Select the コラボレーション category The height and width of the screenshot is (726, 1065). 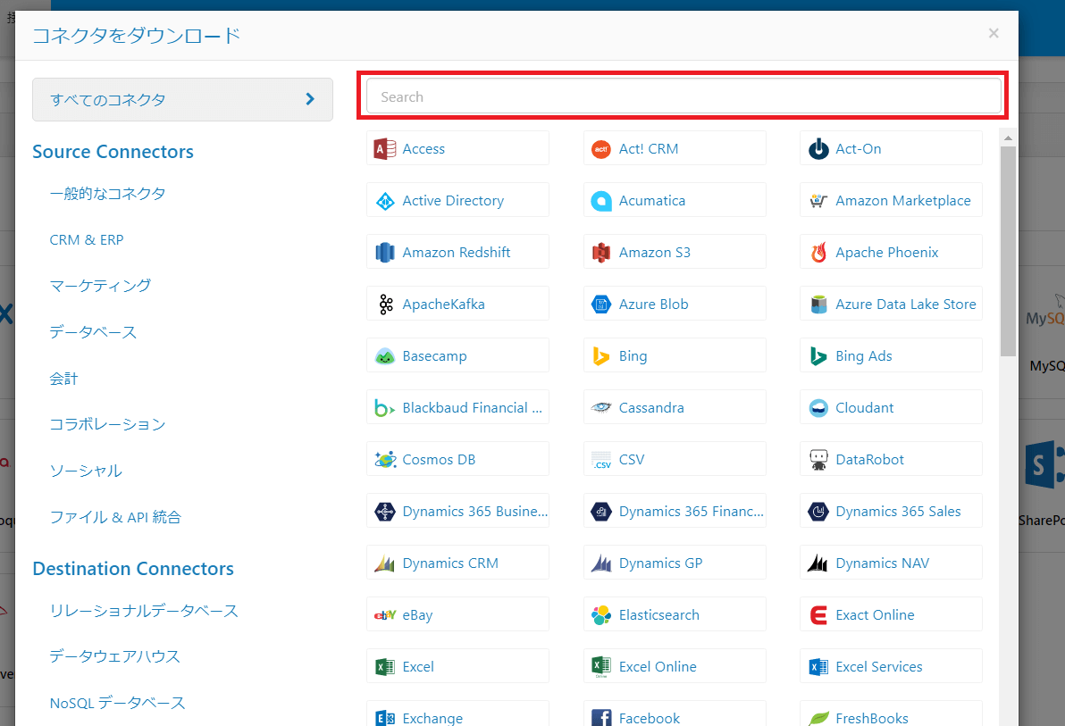(x=107, y=424)
